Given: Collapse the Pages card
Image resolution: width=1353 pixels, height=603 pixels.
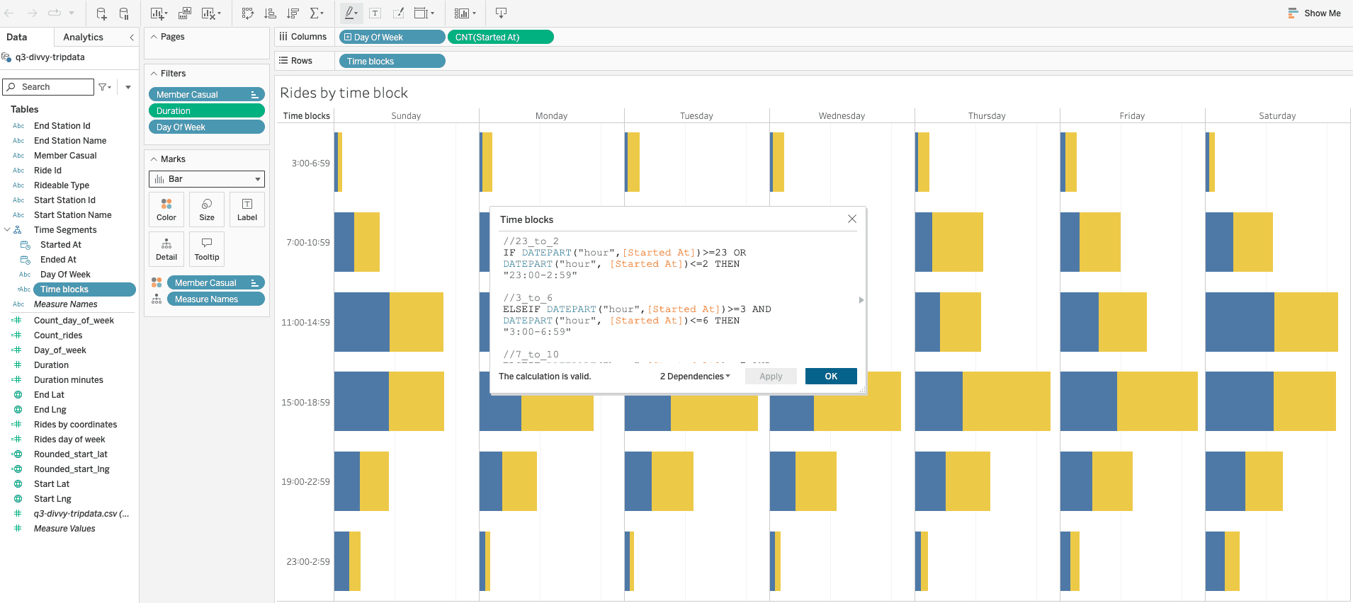Looking at the screenshot, I should point(154,37).
